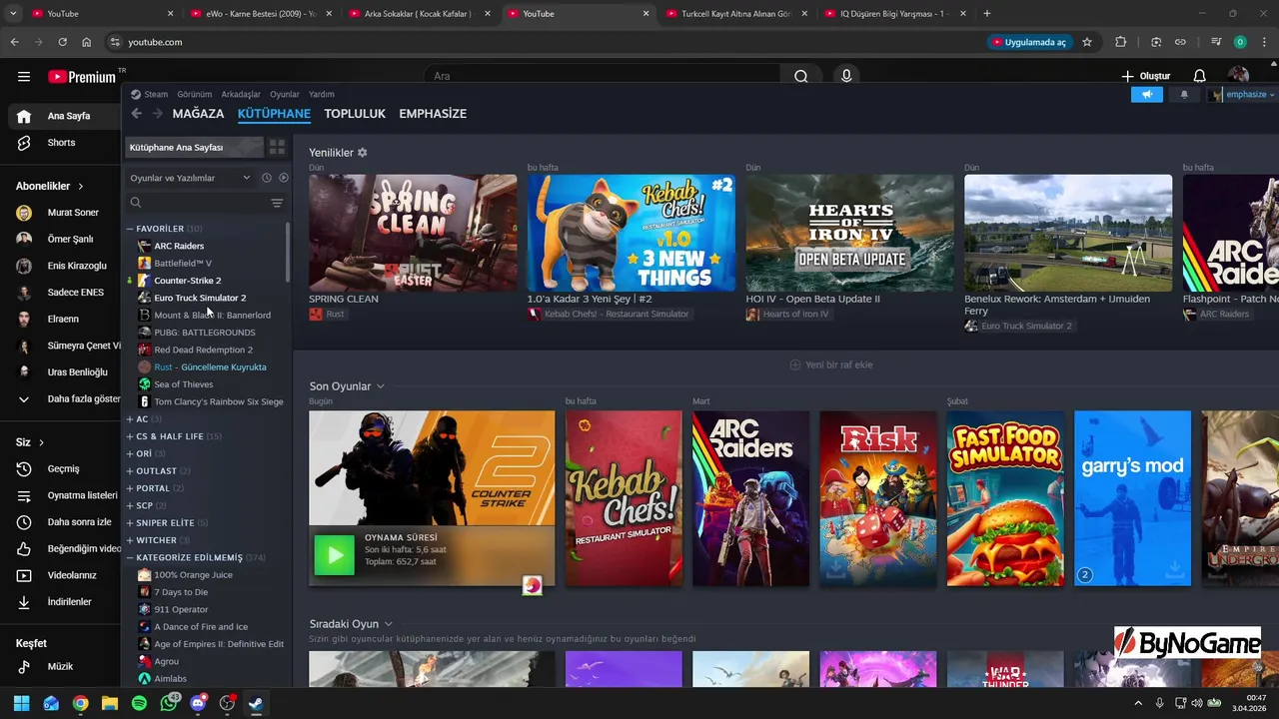The height and width of the screenshot is (719, 1279).
Task: Start YouTube voice search with microphone
Action: [846, 77]
